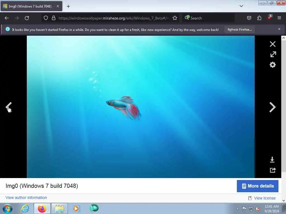Open the uBlock Origin extension icon
Screen dimensions: 286x214
pos(270,18)
